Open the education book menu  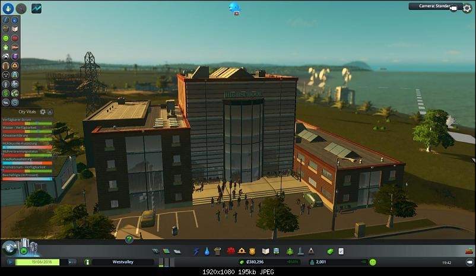266,251
